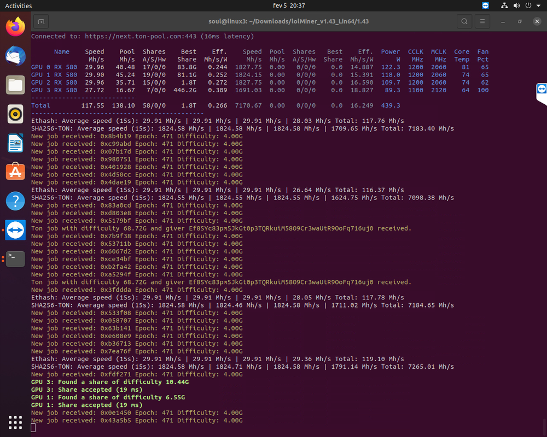The image size is (547, 437).
Task: Click SHA256-TON total 7265.01 Mh/s line
Action: tap(243, 367)
